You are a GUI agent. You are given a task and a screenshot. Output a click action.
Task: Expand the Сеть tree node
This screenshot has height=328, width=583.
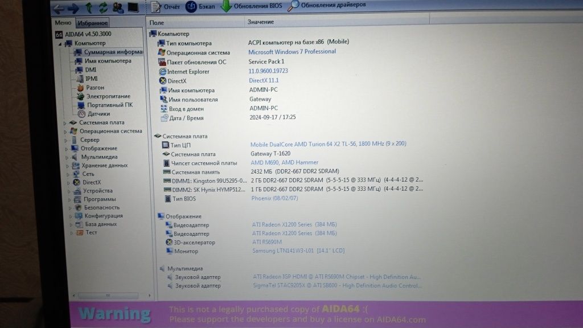[x=68, y=174]
